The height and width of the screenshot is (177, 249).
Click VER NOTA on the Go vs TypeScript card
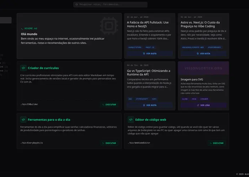tap(150, 105)
